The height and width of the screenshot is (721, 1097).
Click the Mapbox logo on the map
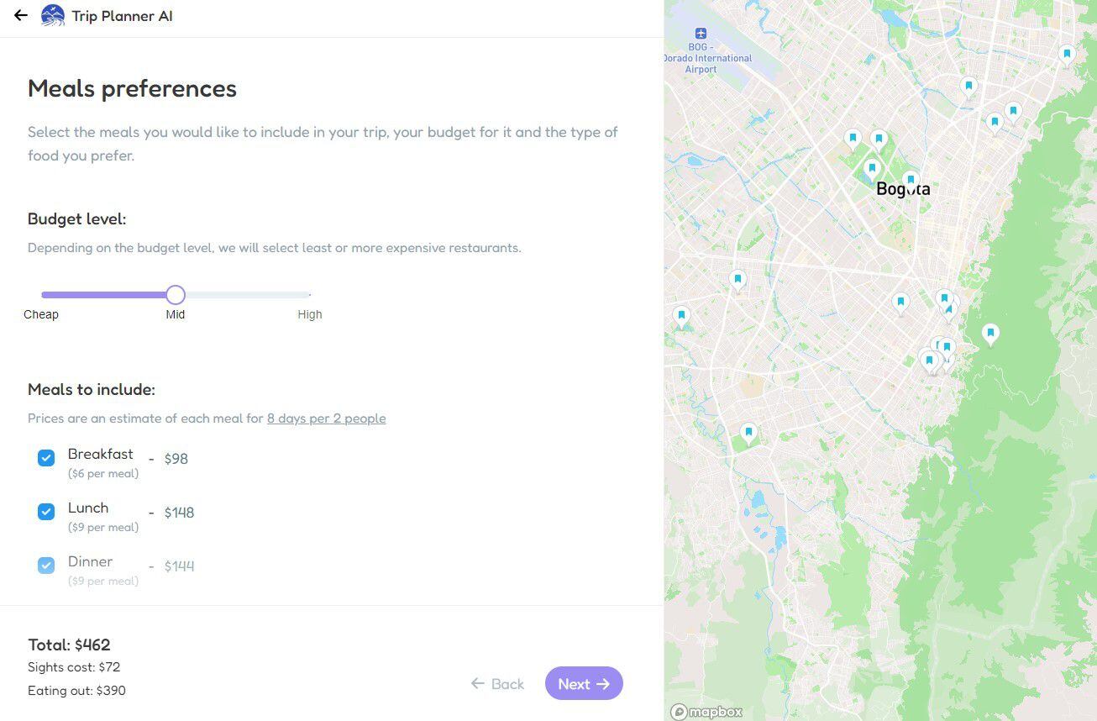point(706,712)
